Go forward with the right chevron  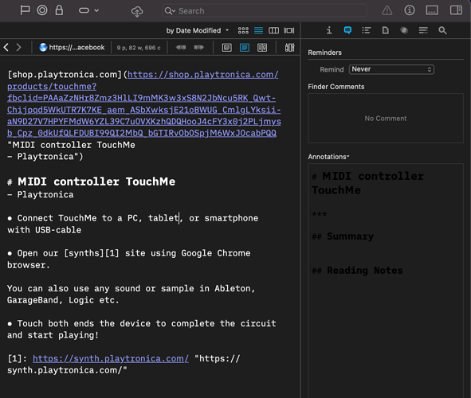pyautogui.click(x=18, y=47)
